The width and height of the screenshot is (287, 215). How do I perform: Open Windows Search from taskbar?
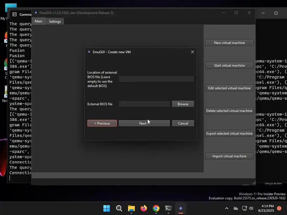click(119, 208)
